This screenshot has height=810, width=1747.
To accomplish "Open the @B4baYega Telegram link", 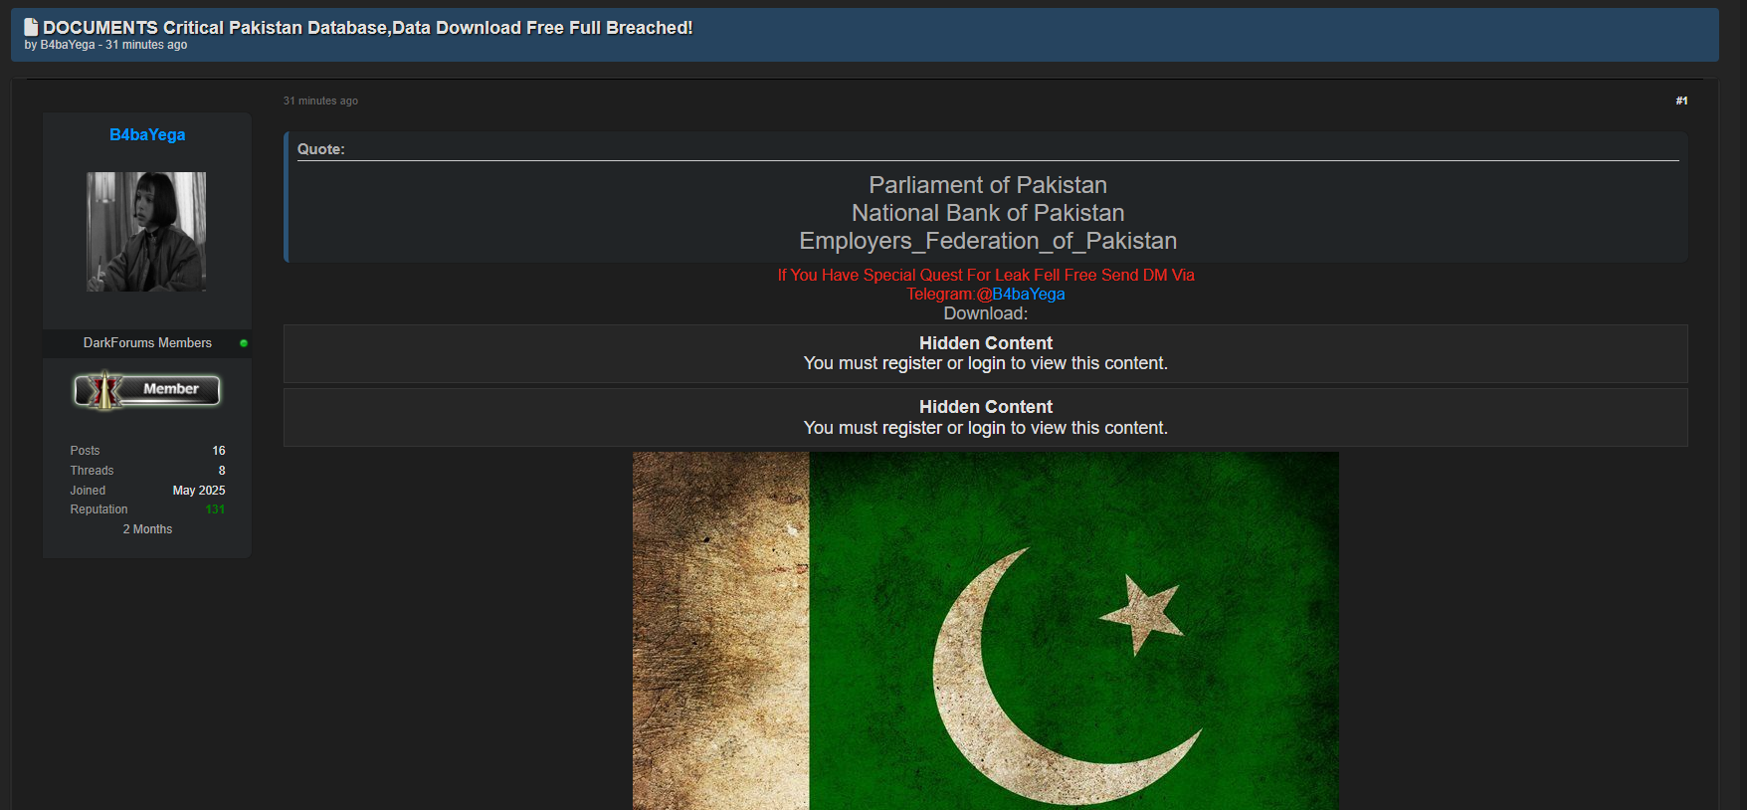I will point(1021,295).
